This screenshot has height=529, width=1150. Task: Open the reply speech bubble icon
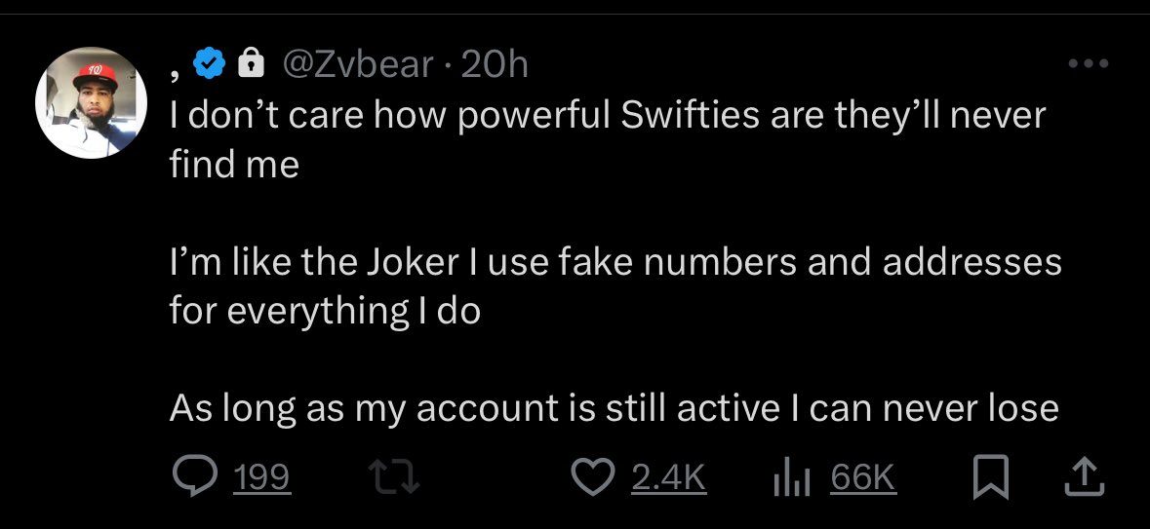point(196,478)
